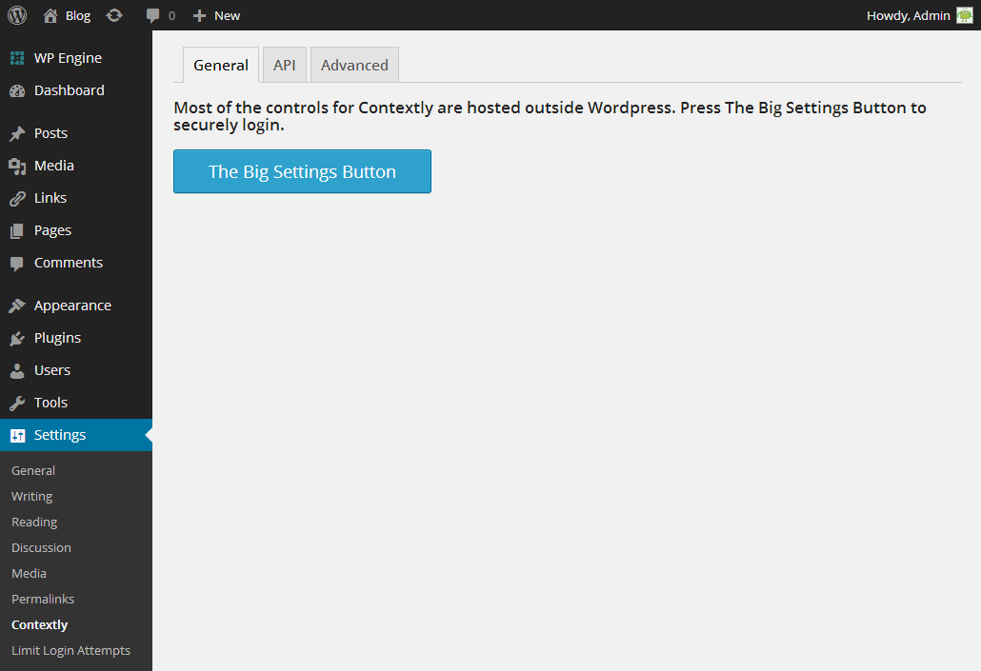Open Discussion settings submenu link
The height and width of the screenshot is (671, 981).
(x=41, y=548)
